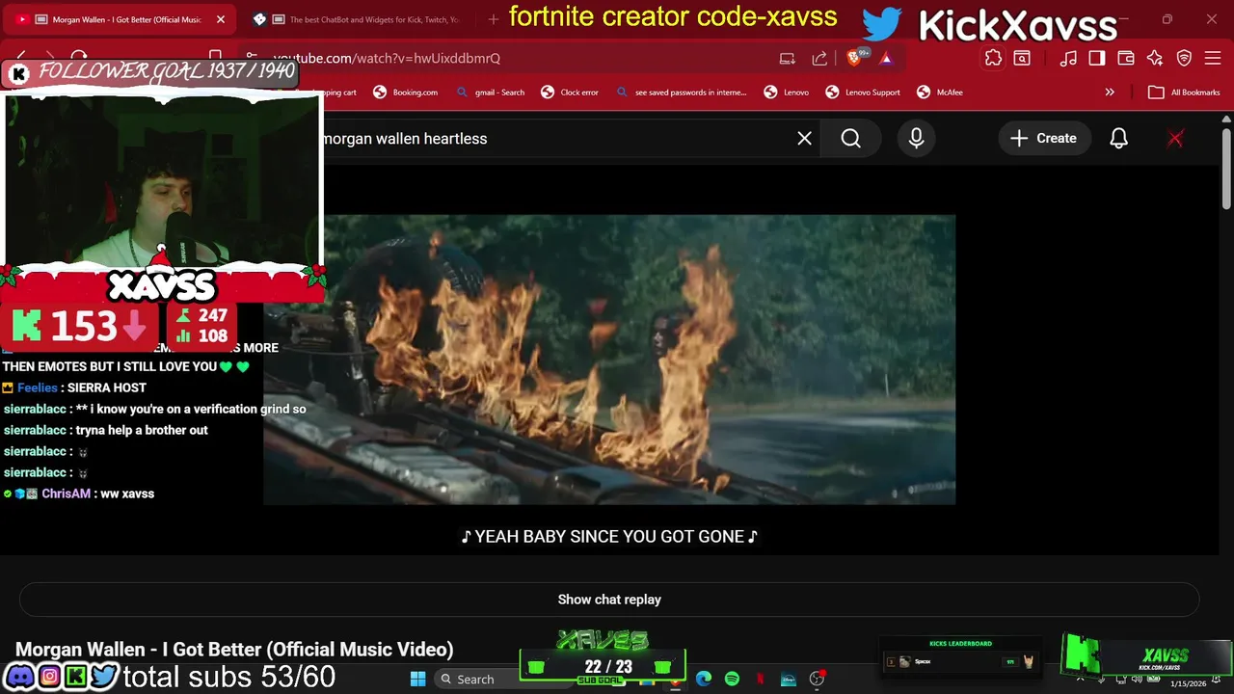Open the All Bookmarks folder
Image resolution: width=1234 pixels, height=694 pixels.
click(1185, 93)
